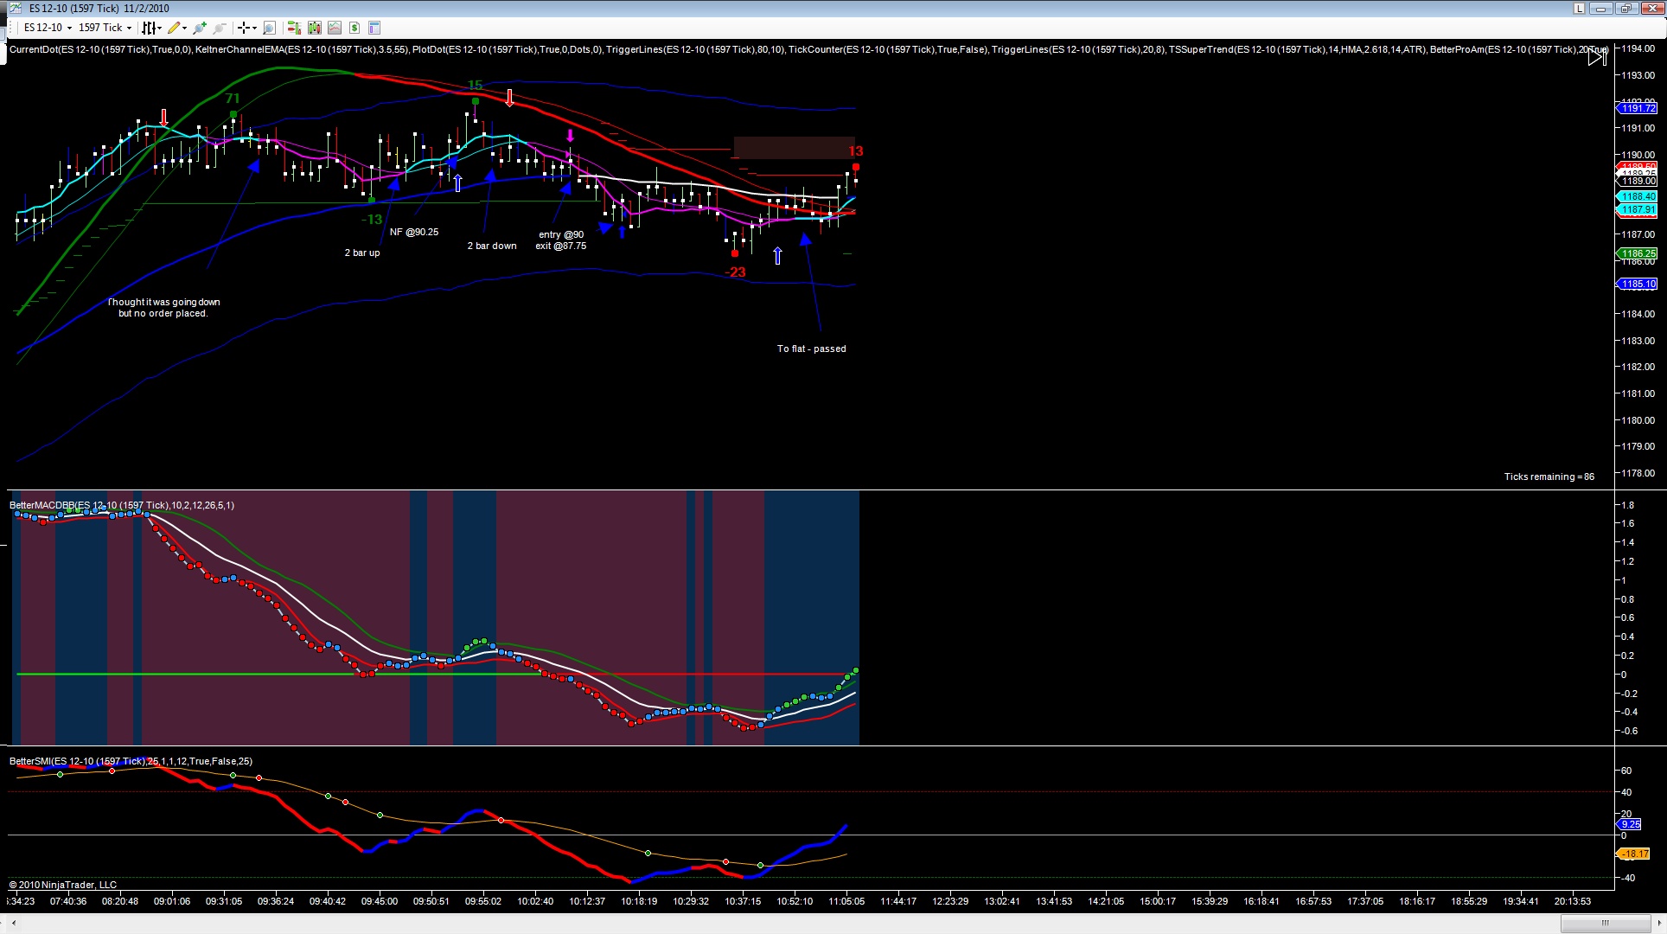Click the green 1186.25 price marker
This screenshot has height=934, width=1667.
pos(1638,254)
